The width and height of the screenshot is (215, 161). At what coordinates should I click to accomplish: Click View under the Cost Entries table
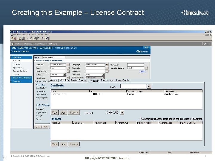pyautogui.click(x=55, y=113)
